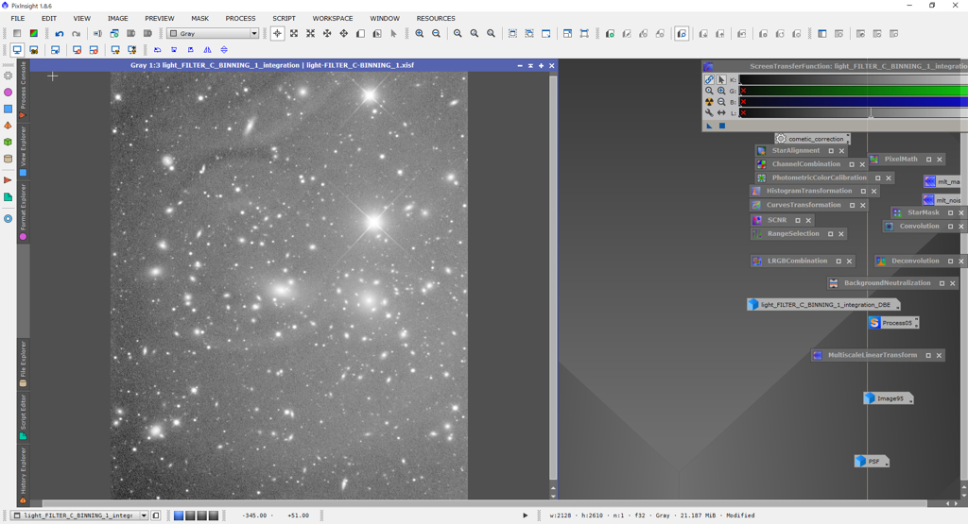Viewport: 968px width, 524px height.
Task: Click the Undo arrow in the toolbar
Action: 60,34
